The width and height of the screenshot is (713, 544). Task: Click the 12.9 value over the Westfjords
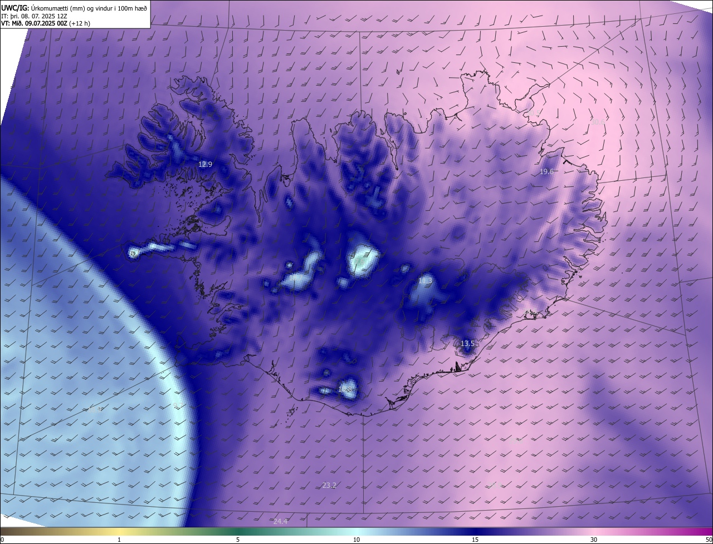click(206, 164)
